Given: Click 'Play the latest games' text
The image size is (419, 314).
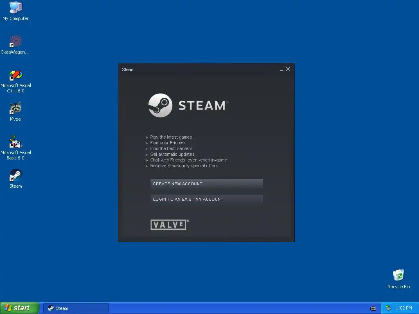Looking at the screenshot, I should (x=171, y=137).
